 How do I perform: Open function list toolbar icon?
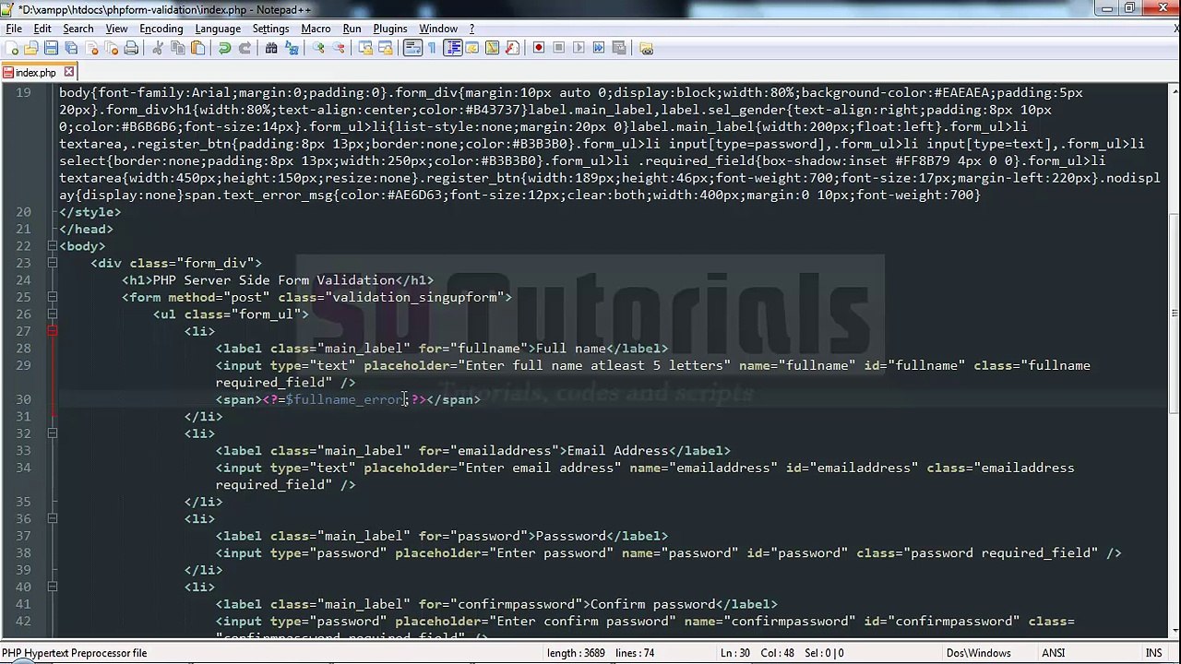(x=512, y=48)
